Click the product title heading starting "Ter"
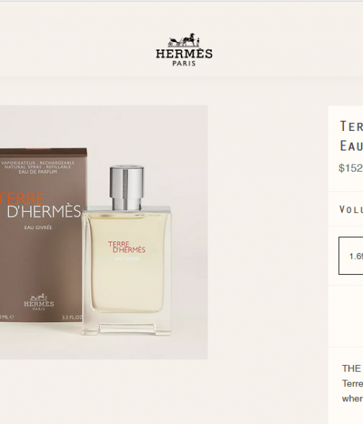363x424 pixels. pyautogui.click(x=351, y=127)
